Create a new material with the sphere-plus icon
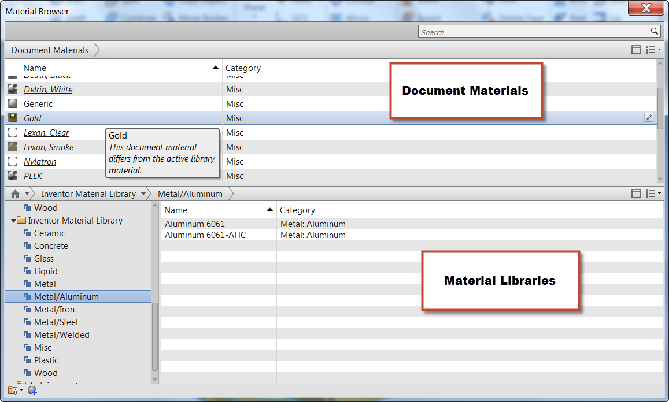 pyautogui.click(x=32, y=390)
